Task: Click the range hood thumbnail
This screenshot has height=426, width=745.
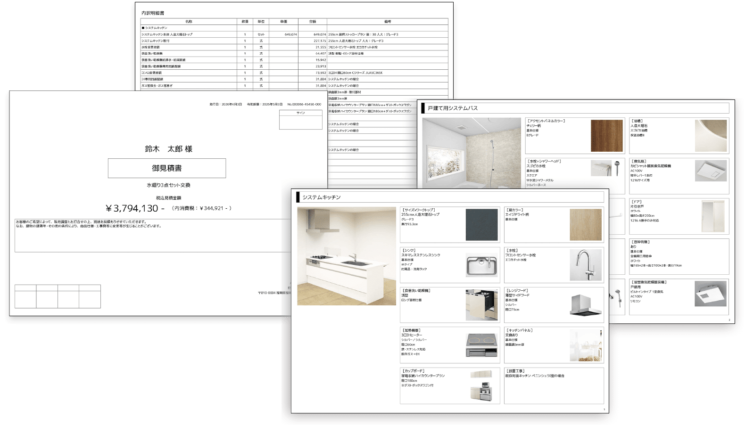Action: tap(586, 305)
